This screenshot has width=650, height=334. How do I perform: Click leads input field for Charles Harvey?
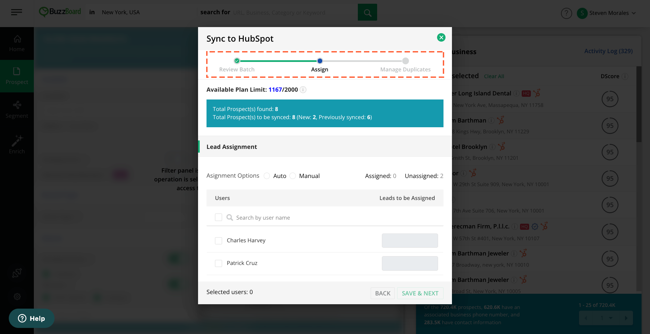(410, 241)
